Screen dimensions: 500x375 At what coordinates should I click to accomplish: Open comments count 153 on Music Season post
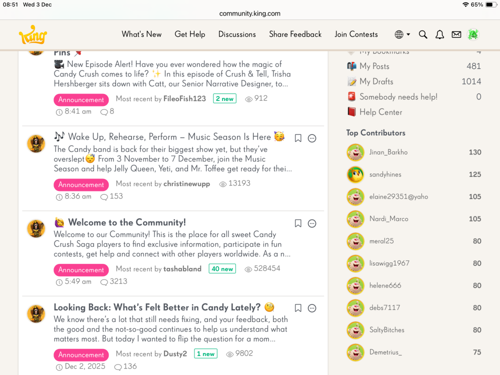click(111, 196)
